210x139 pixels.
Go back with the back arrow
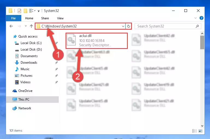pyautogui.click(x=11, y=26)
